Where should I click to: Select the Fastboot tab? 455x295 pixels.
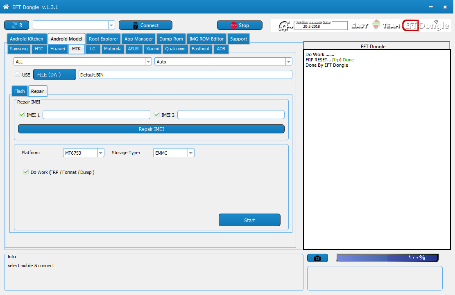pyautogui.click(x=201, y=49)
